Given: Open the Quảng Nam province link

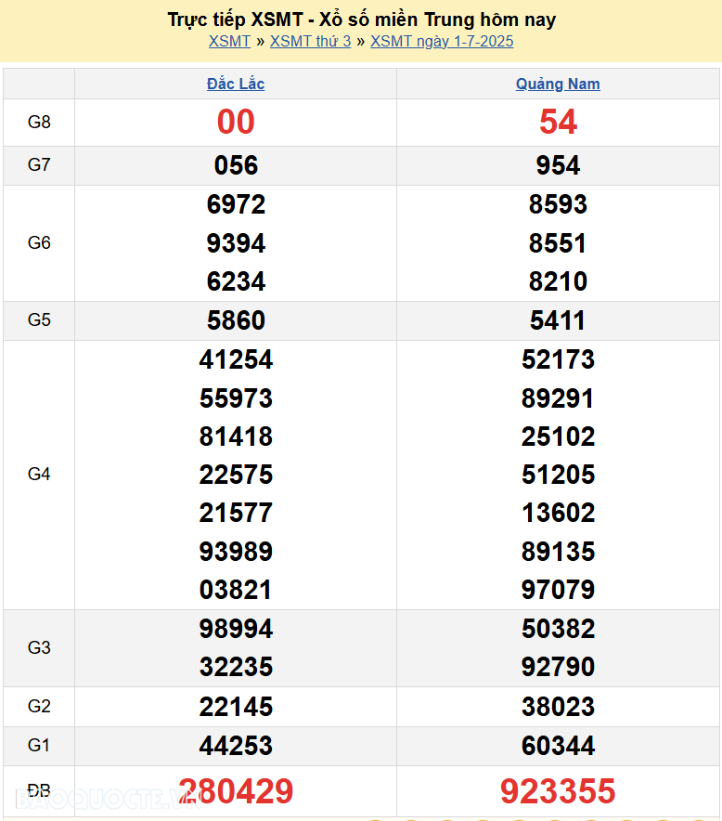Looking at the screenshot, I should tap(558, 84).
